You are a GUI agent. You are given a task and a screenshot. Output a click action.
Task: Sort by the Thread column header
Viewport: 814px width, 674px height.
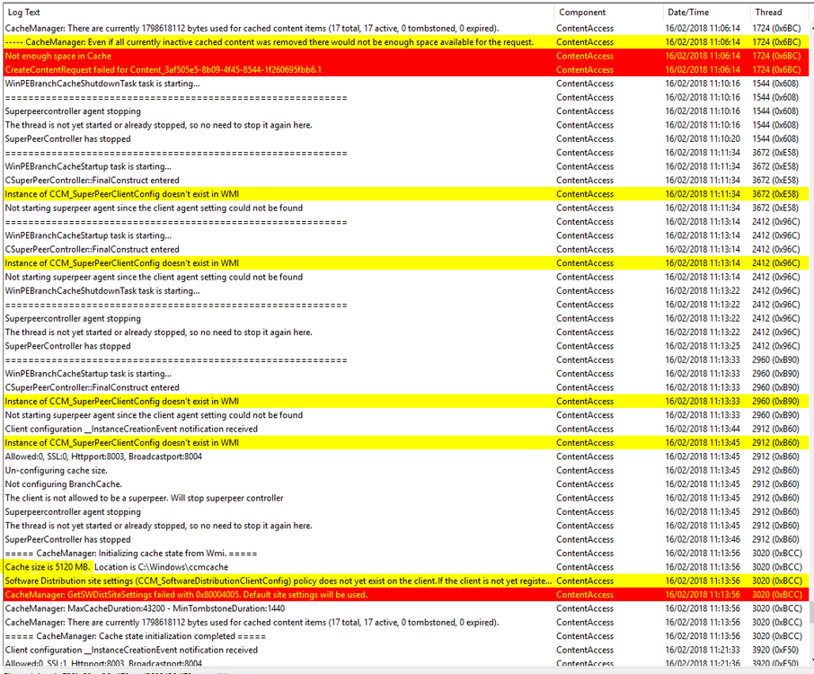[779, 13]
